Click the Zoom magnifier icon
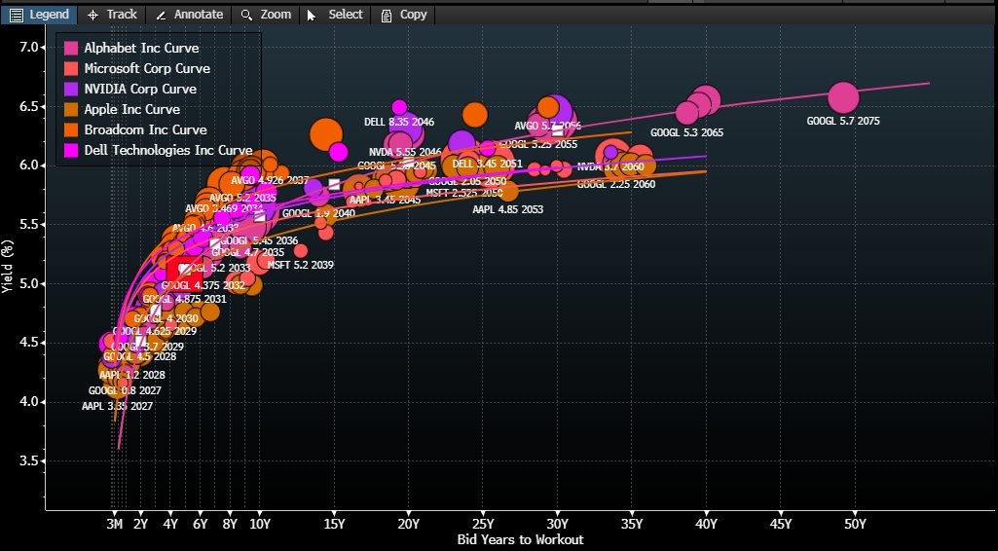This screenshot has width=998, height=551. tap(247, 15)
